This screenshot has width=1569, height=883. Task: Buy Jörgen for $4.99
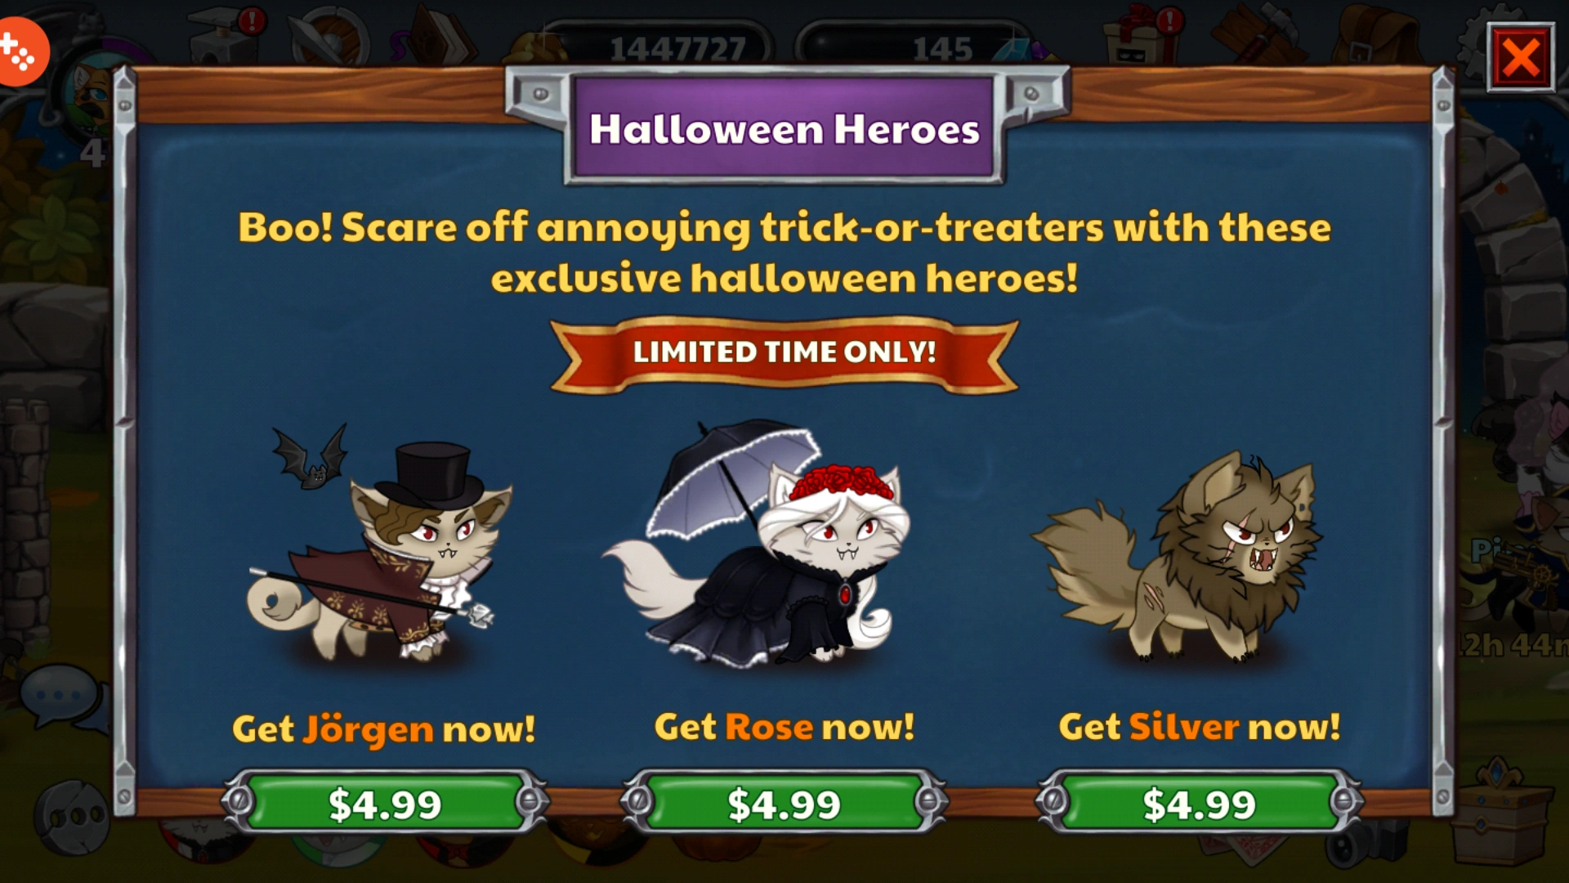(x=384, y=804)
